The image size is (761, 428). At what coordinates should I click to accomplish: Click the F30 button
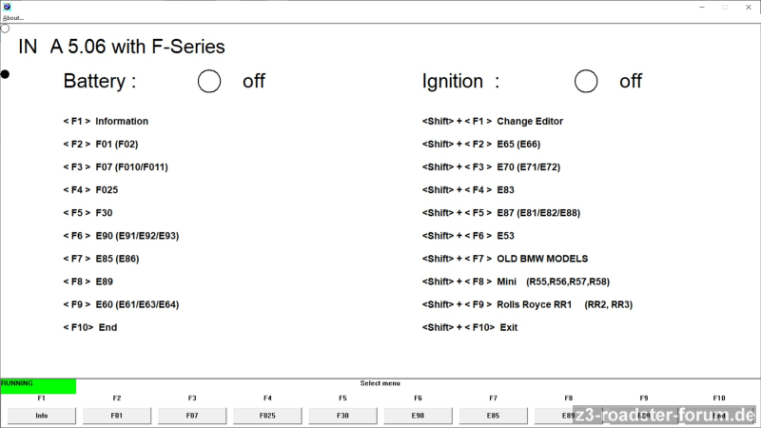point(342,416)
